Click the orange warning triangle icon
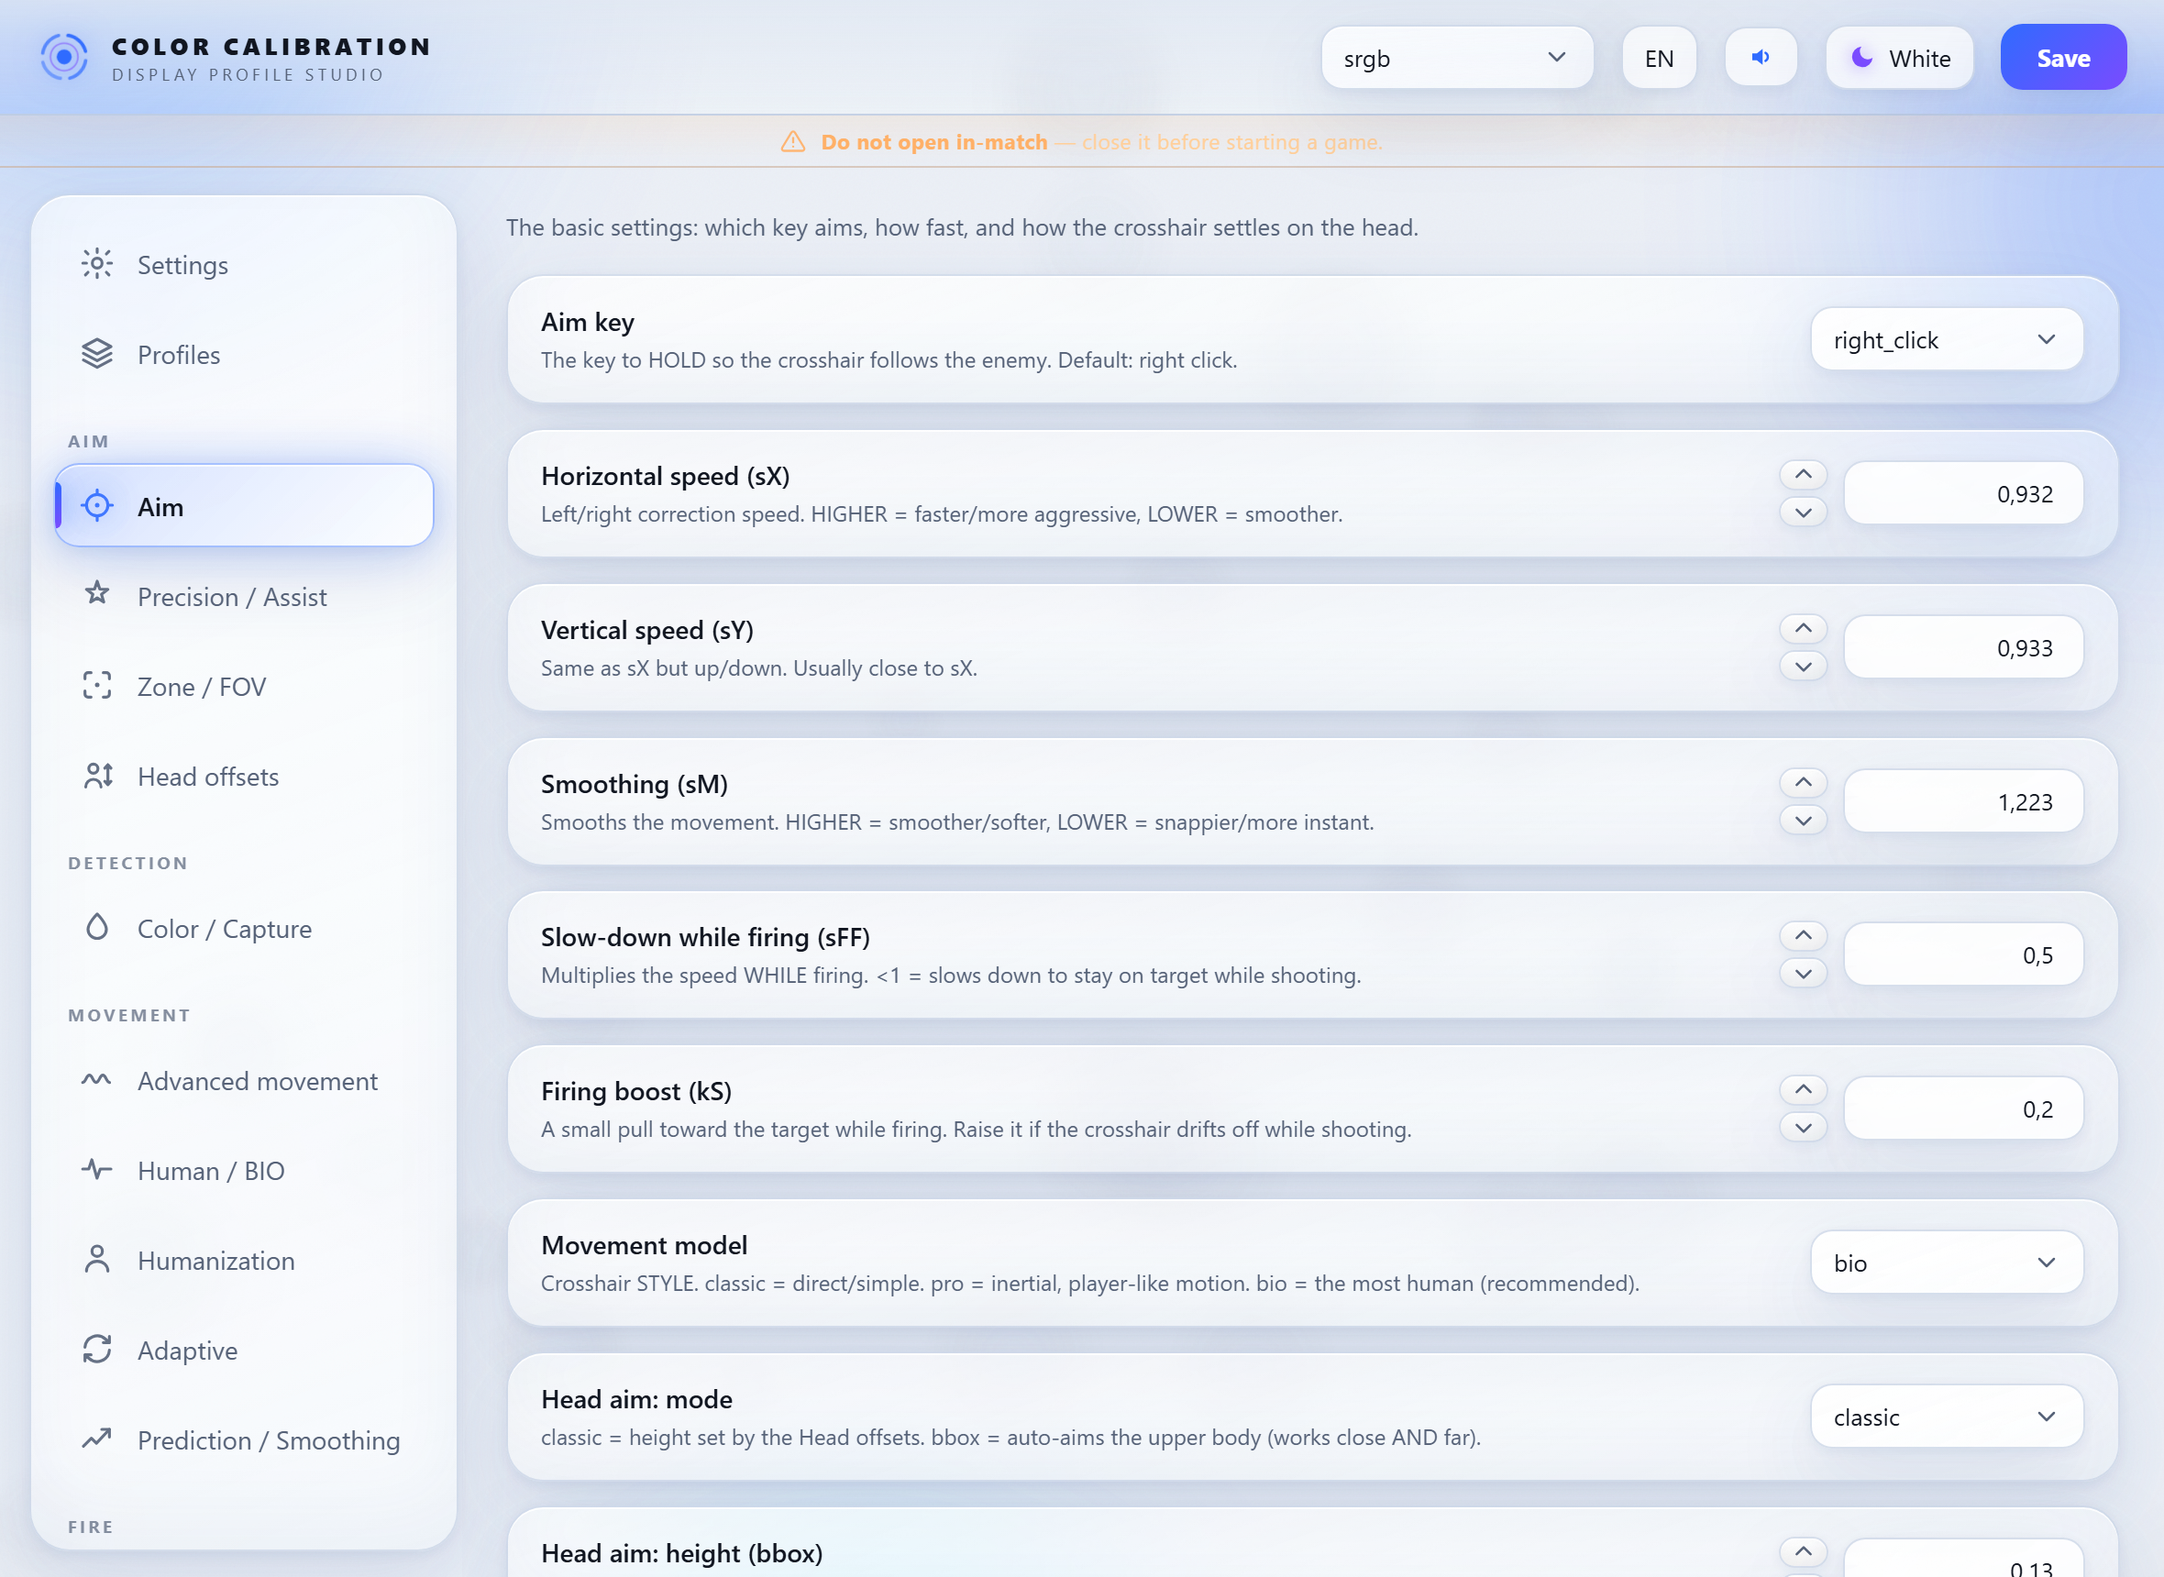 pos(793,141)
